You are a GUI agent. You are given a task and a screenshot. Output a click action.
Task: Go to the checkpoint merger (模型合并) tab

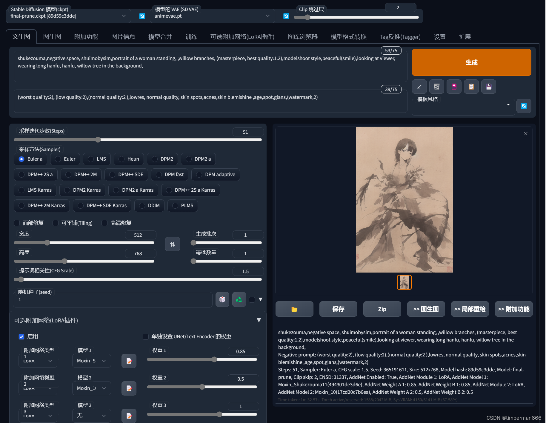point(160,37)
